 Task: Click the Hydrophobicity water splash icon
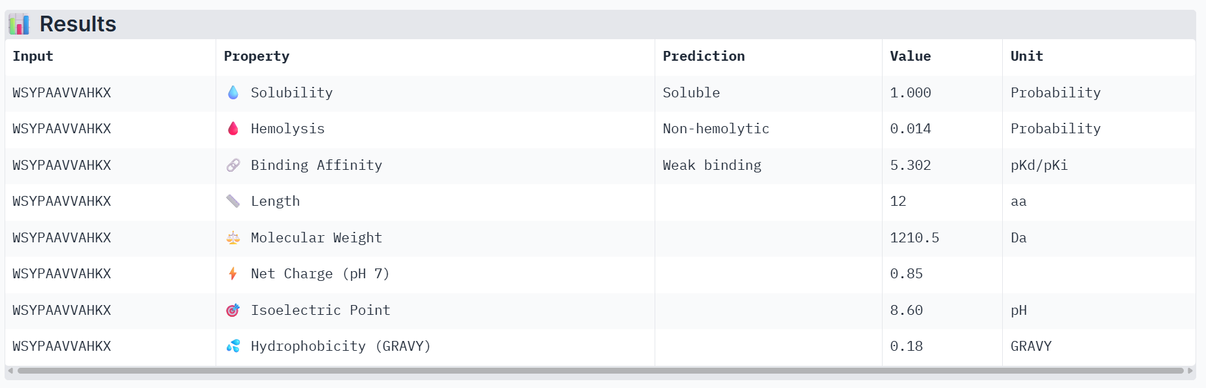click(233, 346)
